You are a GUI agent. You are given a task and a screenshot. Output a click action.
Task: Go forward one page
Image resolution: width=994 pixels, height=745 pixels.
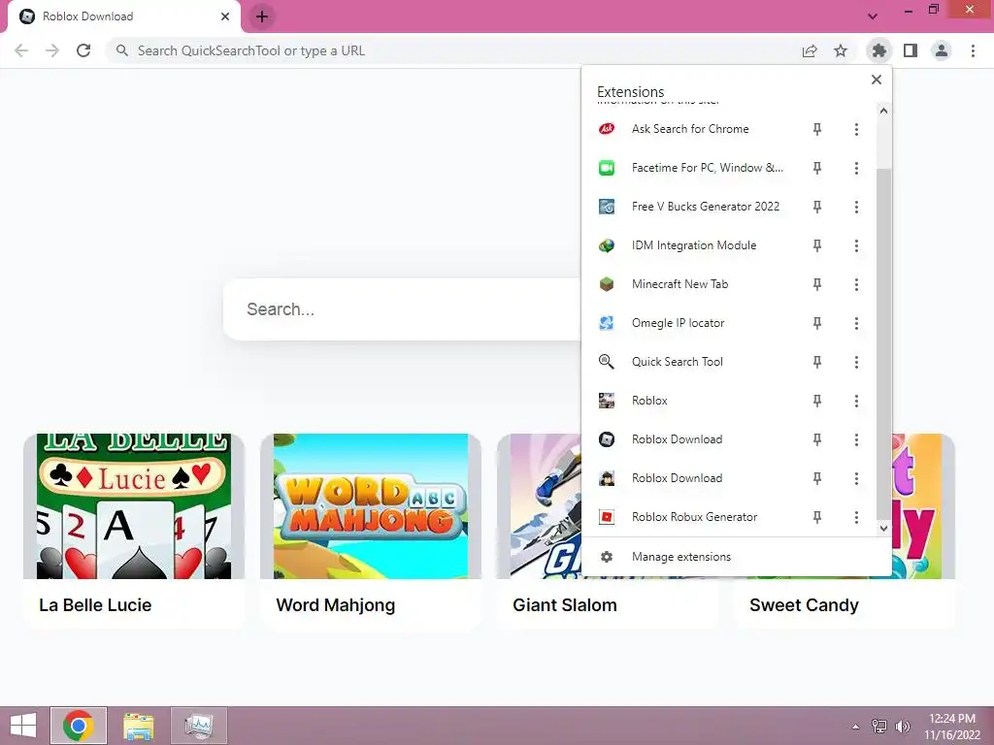pyautogui.click(x=52, y=50)
